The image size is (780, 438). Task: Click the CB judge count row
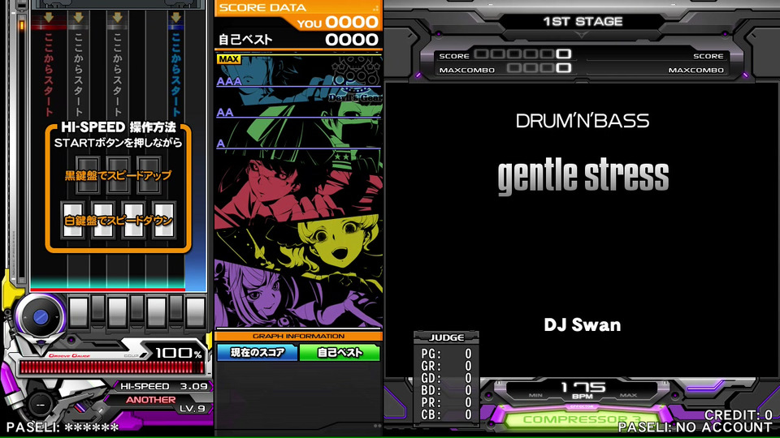[446, 414]
